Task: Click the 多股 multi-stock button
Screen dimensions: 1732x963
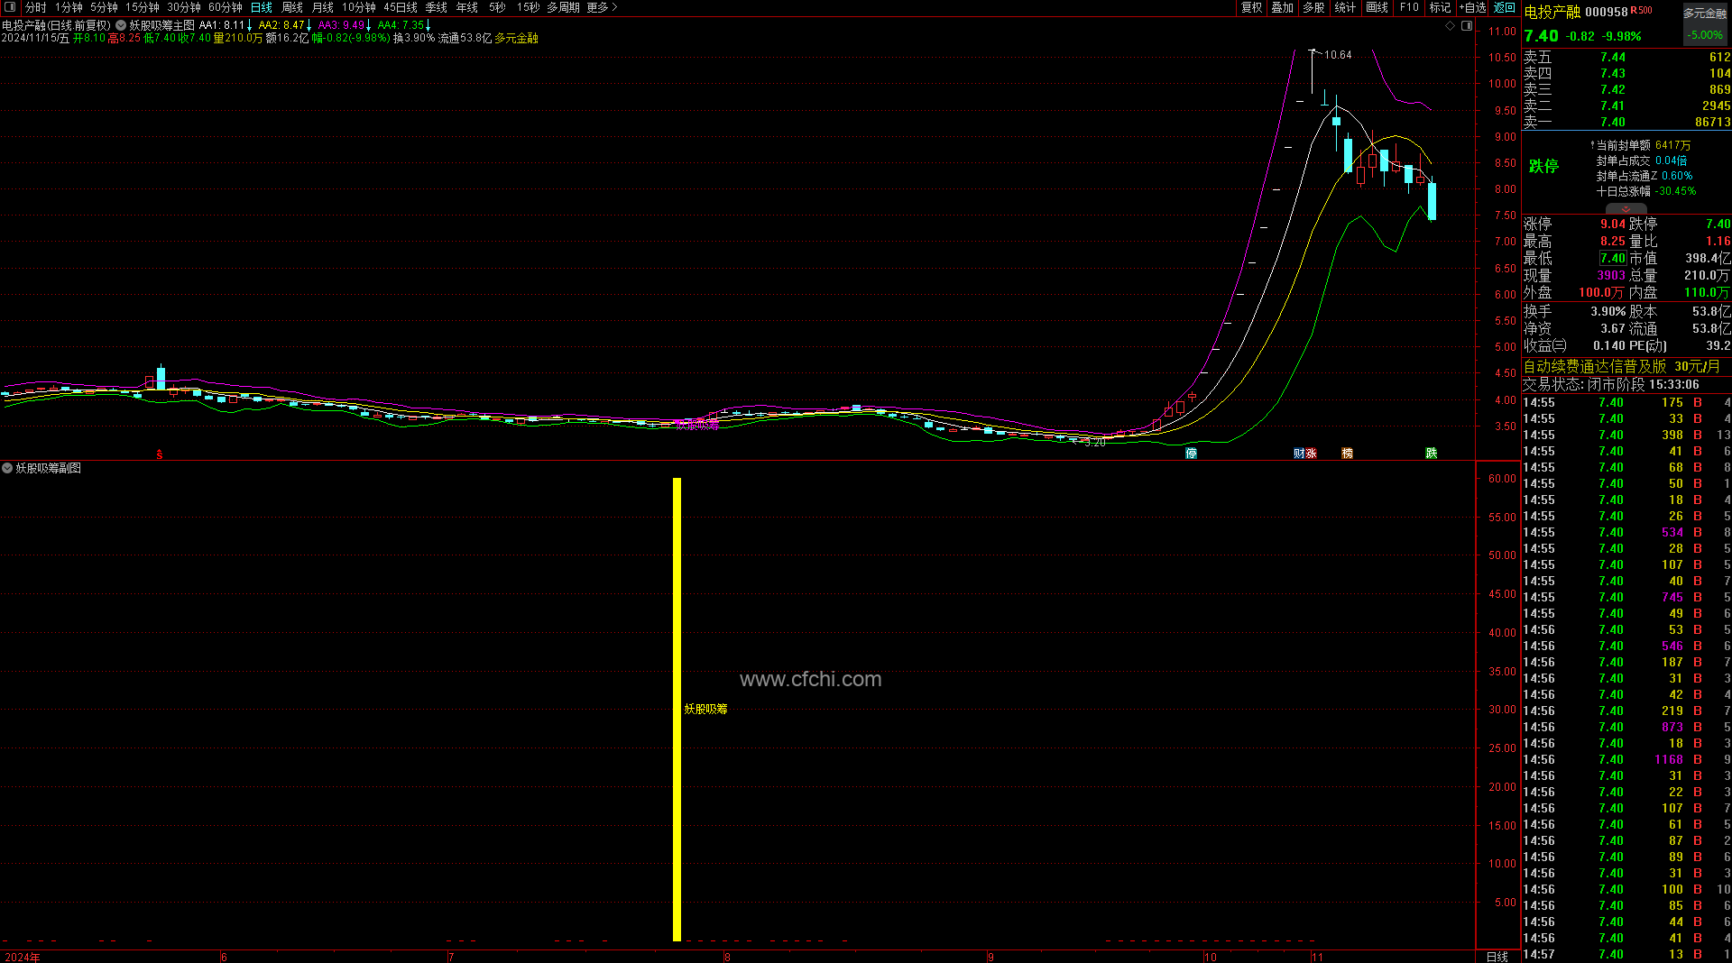Action: coord(1313,7)
